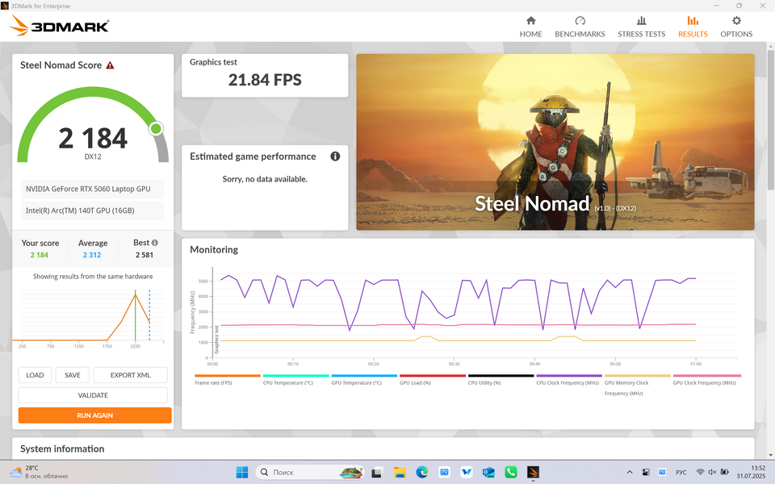Toggle GPU Memory Clock Frequency legend series
The height and width of the screenshot is (484, 775).
(x=637, y=386)
